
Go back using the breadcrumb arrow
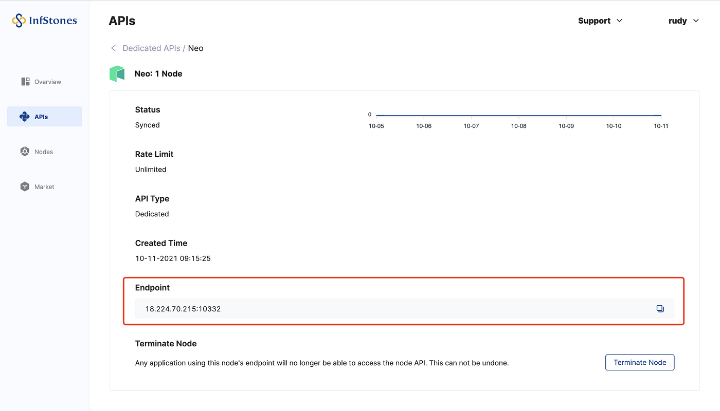coord(114,48)
